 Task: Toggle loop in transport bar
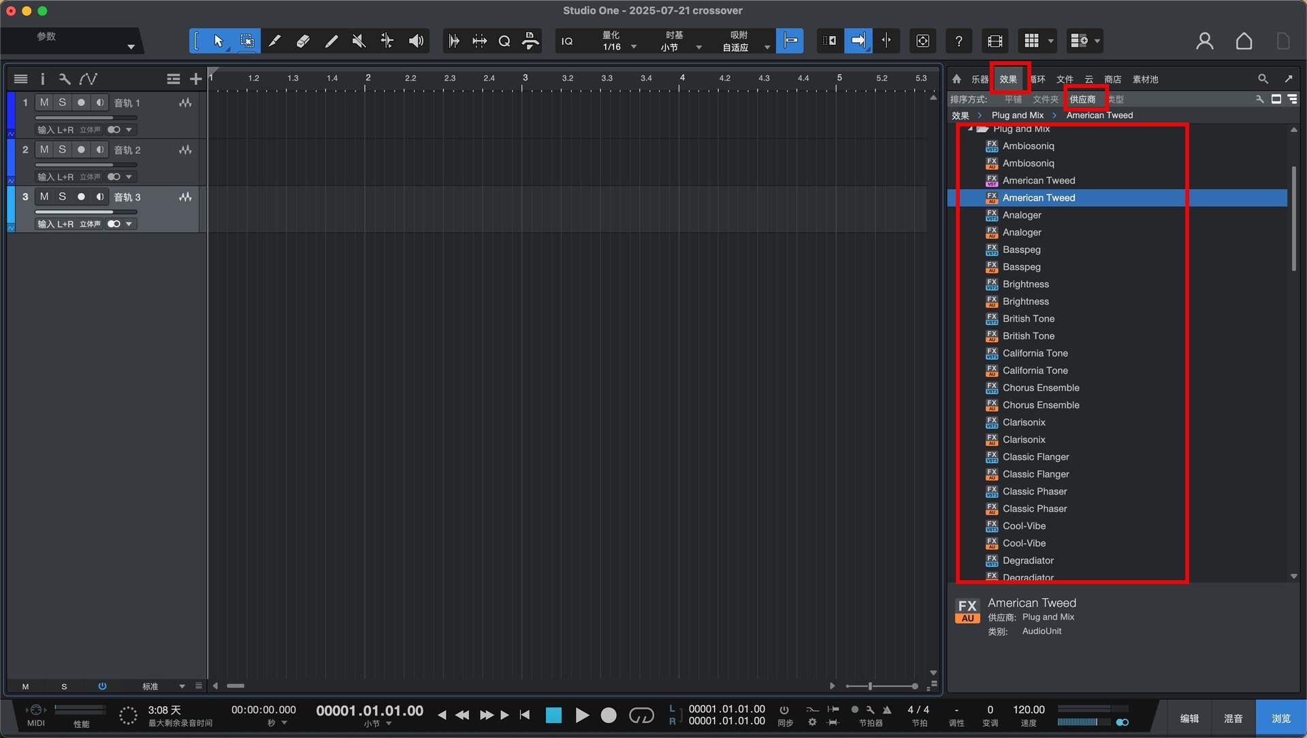click(641, 715)
